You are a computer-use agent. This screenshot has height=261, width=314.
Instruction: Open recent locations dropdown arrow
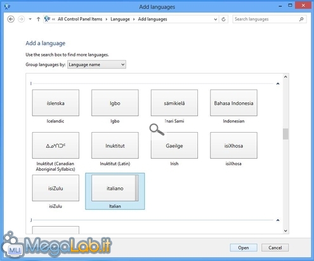pyautogui.click(x=30, y=19)
